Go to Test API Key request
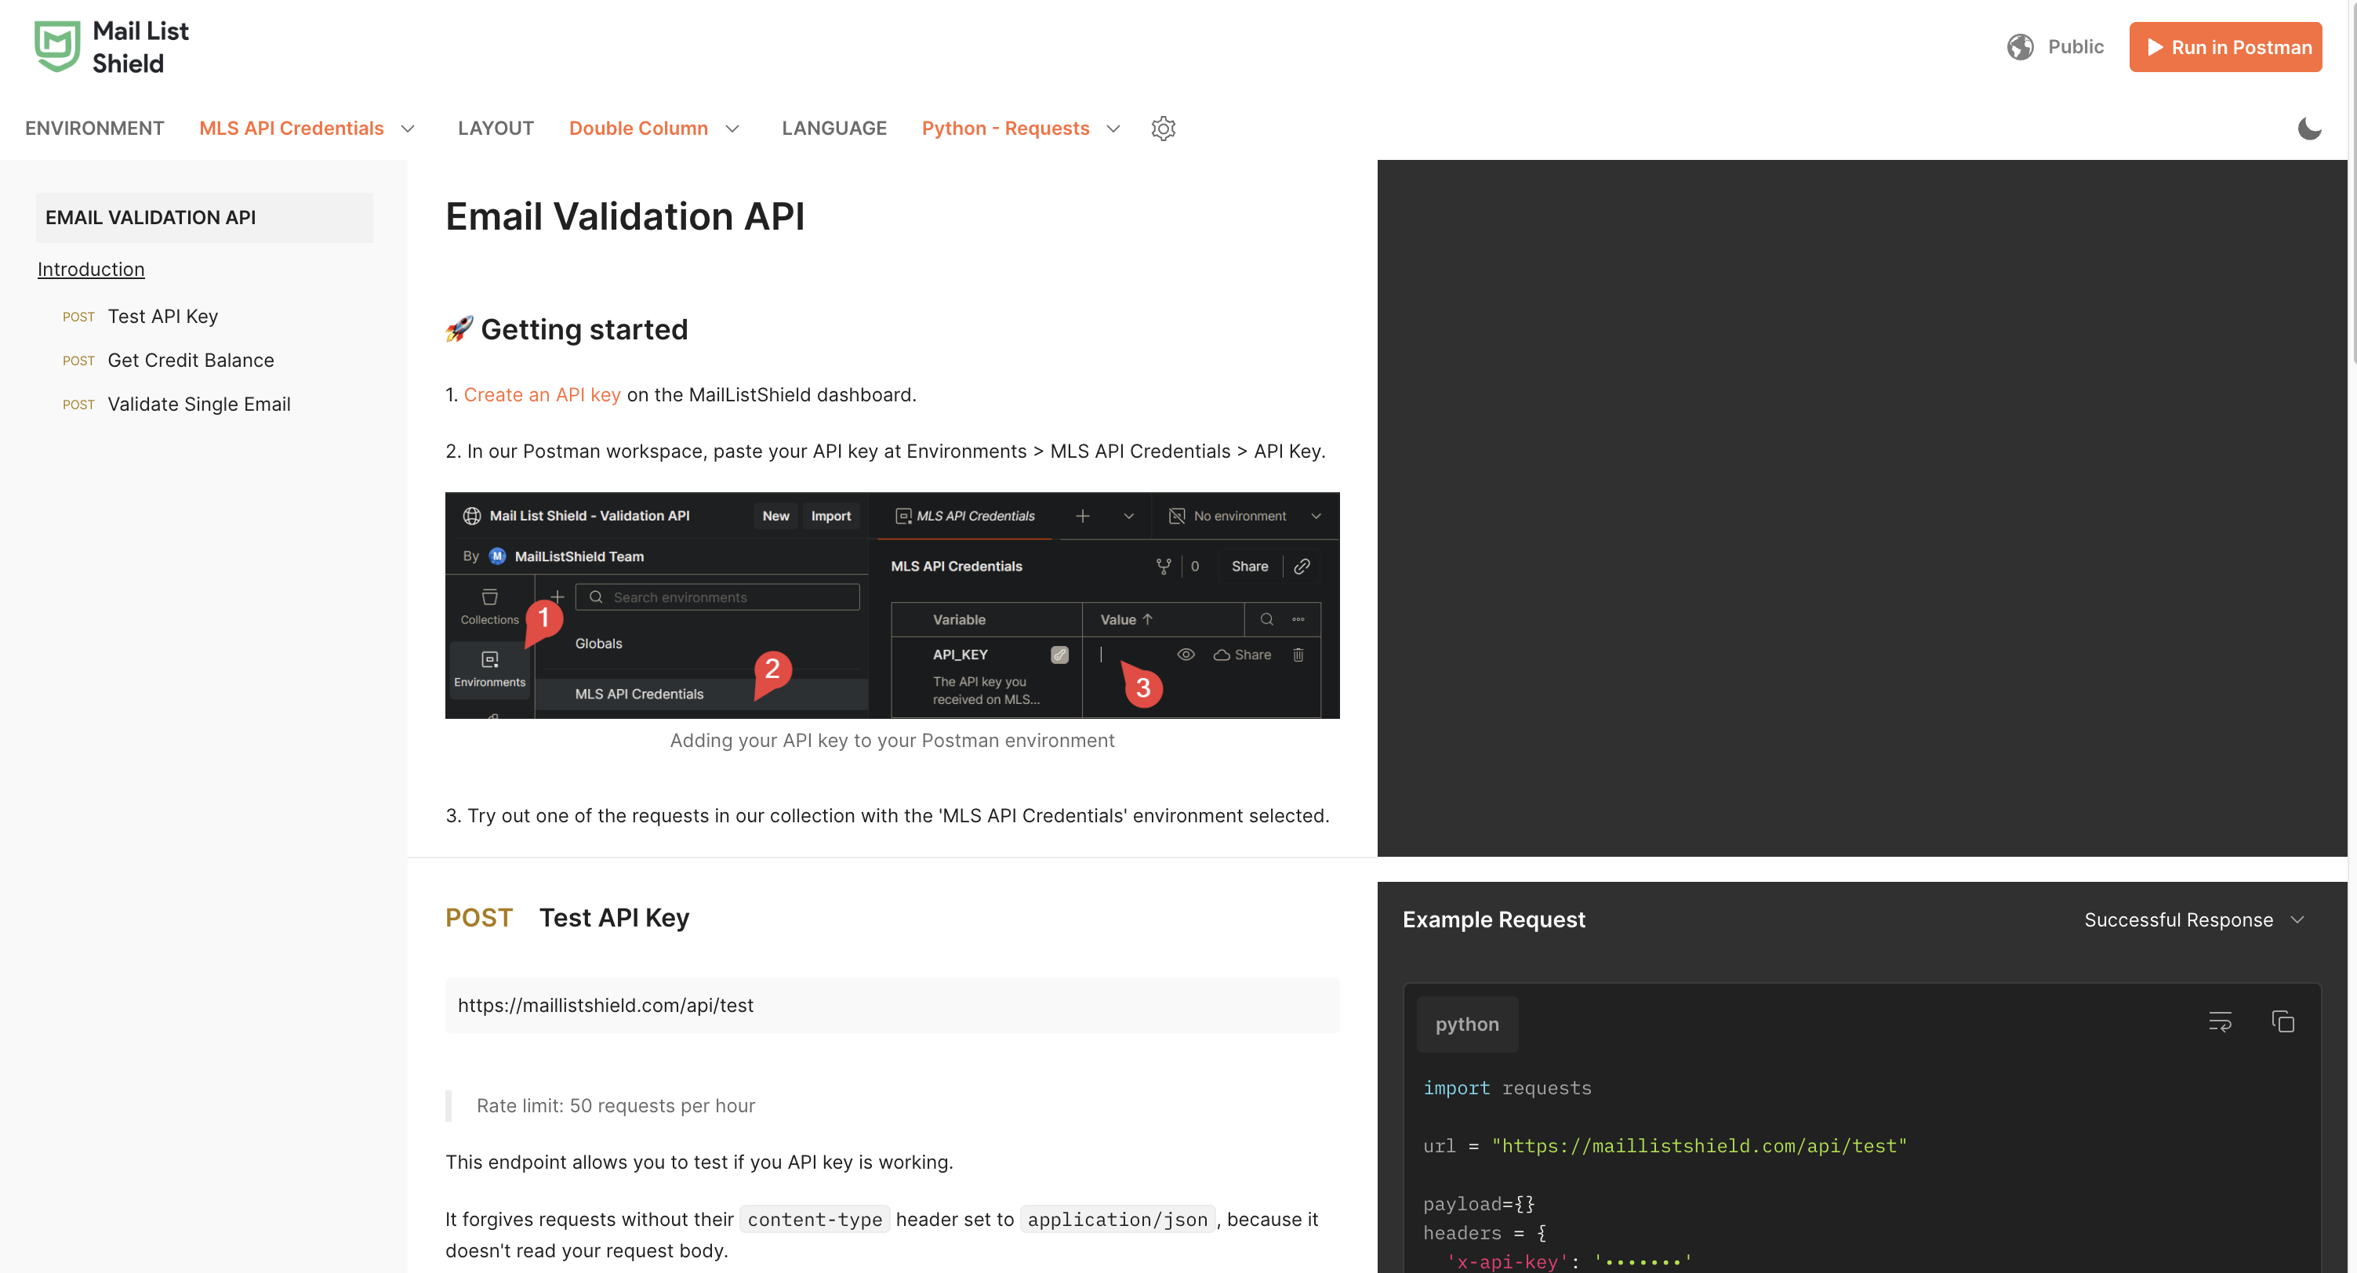2357x1273 pixels. 163,317
